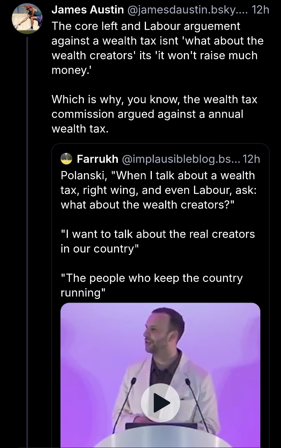This screenshot has width=281, height=448.
Task: Click the Farrukh display name
Action: (98, 159)
